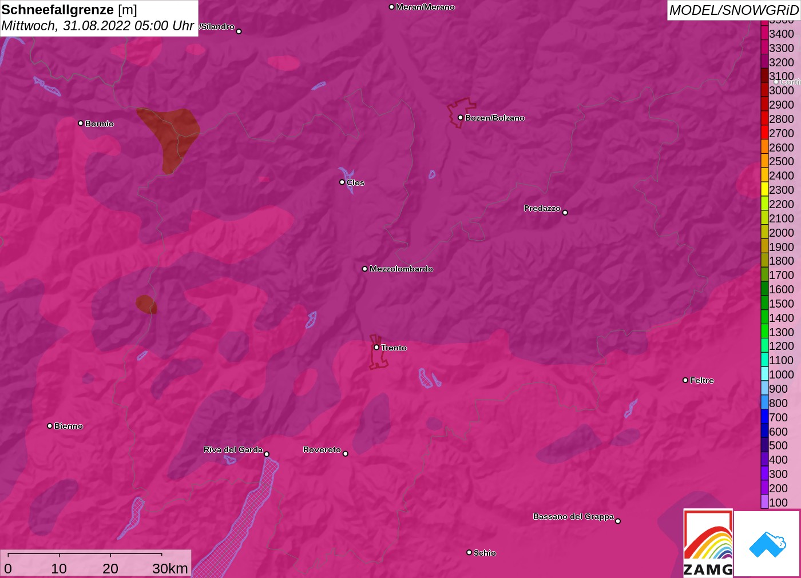The height and width of the screenshot is (578, 801).
Task: Click the Bienno marker dot
Action: click(x=50, y=426)
